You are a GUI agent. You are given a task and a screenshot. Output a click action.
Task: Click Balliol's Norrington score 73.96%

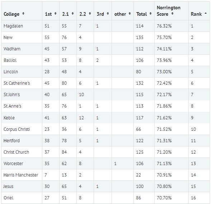point(164,60)
